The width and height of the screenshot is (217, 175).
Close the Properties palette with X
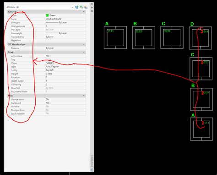pyautogui.click(x=92, y=4)
